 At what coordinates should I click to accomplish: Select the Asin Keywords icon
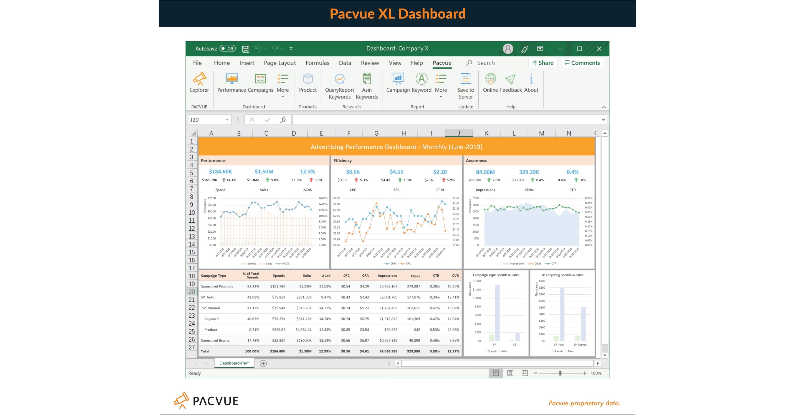point(367,80)
